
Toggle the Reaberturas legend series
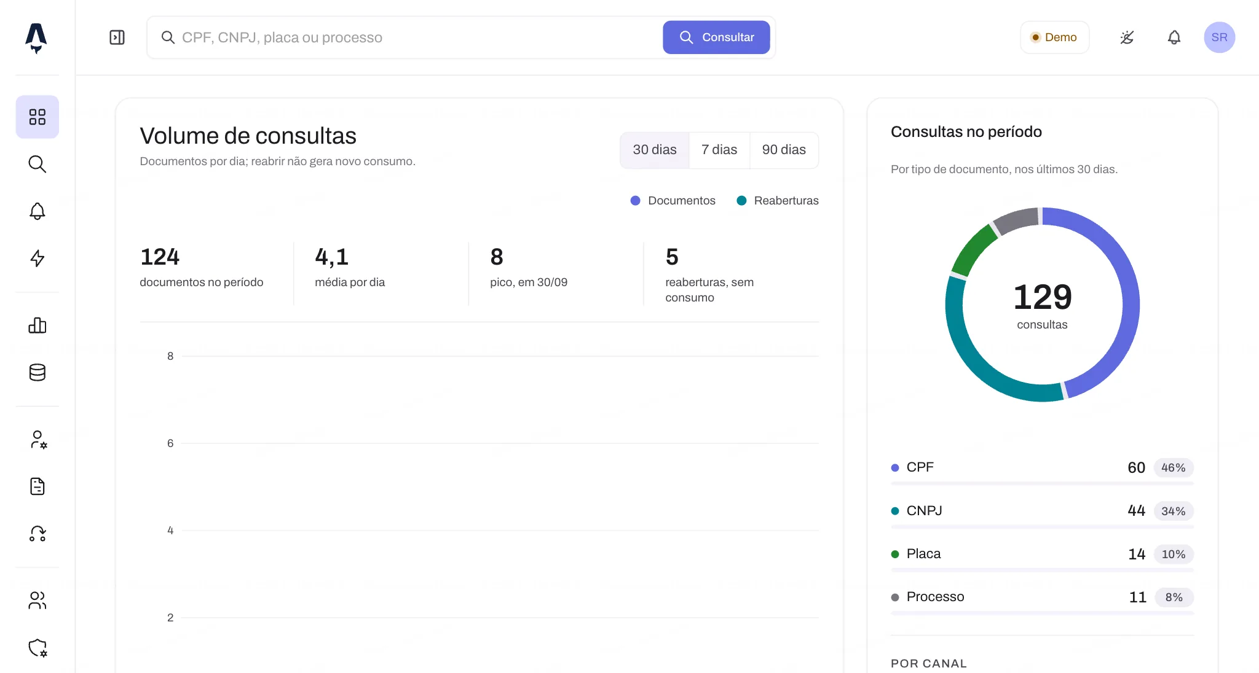[778, 201]
